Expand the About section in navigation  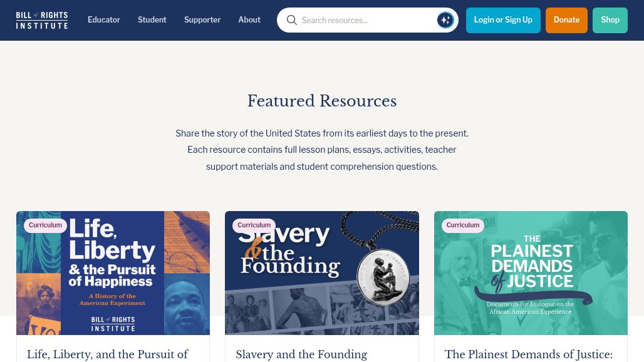tap(249, 19)
